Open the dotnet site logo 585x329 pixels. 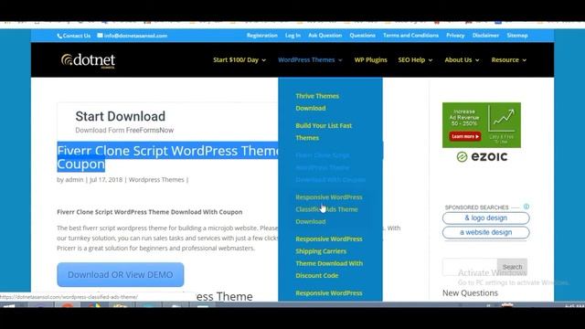[x=88, y=60]
